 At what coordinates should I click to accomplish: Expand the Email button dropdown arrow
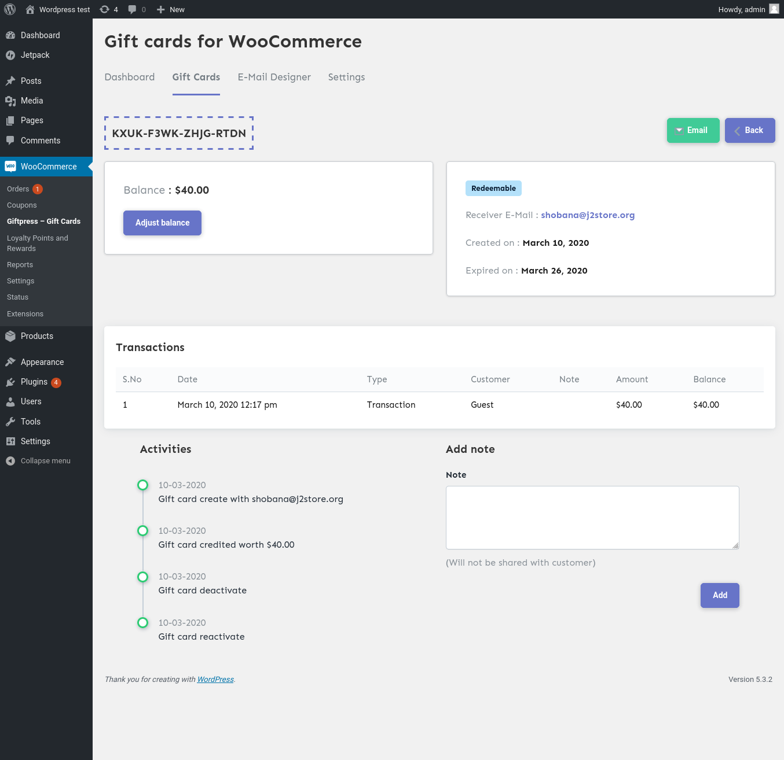point(679,130)
